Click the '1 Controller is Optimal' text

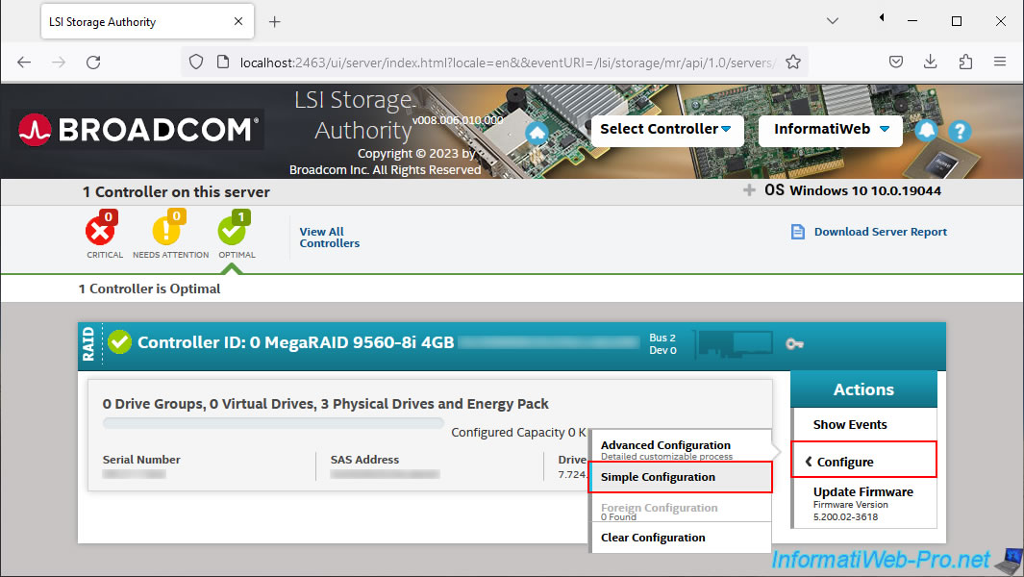(150, 288)
